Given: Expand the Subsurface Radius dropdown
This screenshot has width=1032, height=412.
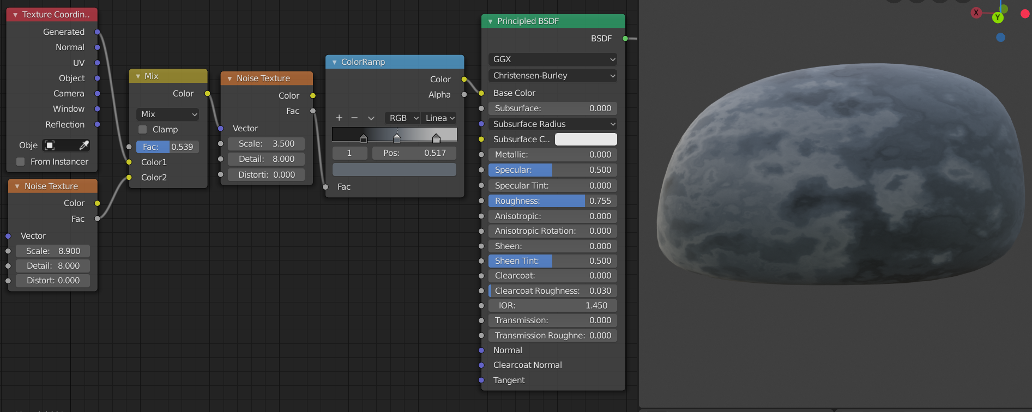Looking at the screenshot, I should [x=553, y=124].
